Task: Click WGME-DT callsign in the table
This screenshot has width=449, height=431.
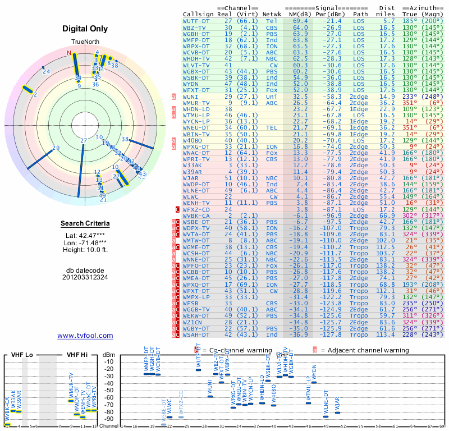Action: [196, 247]
